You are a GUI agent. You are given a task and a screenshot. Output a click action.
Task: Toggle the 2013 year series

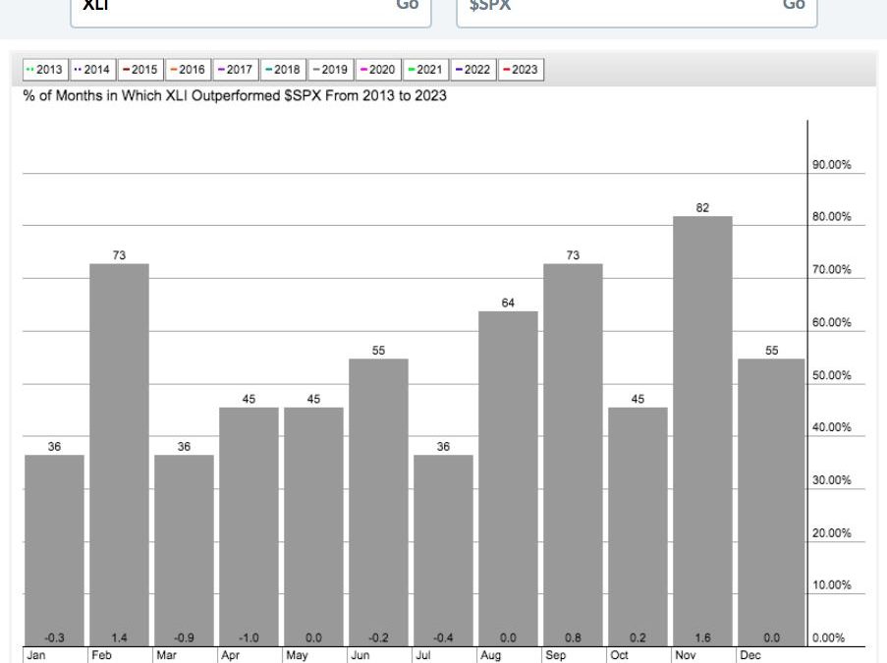(45, 70)
